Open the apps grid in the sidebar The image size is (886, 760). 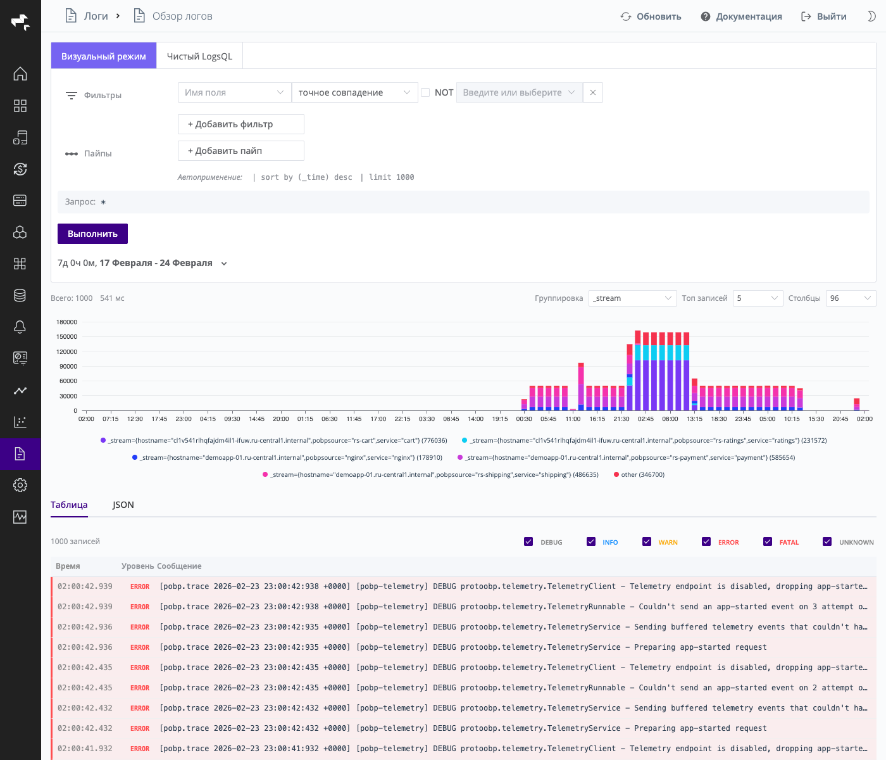pos(20,106)
